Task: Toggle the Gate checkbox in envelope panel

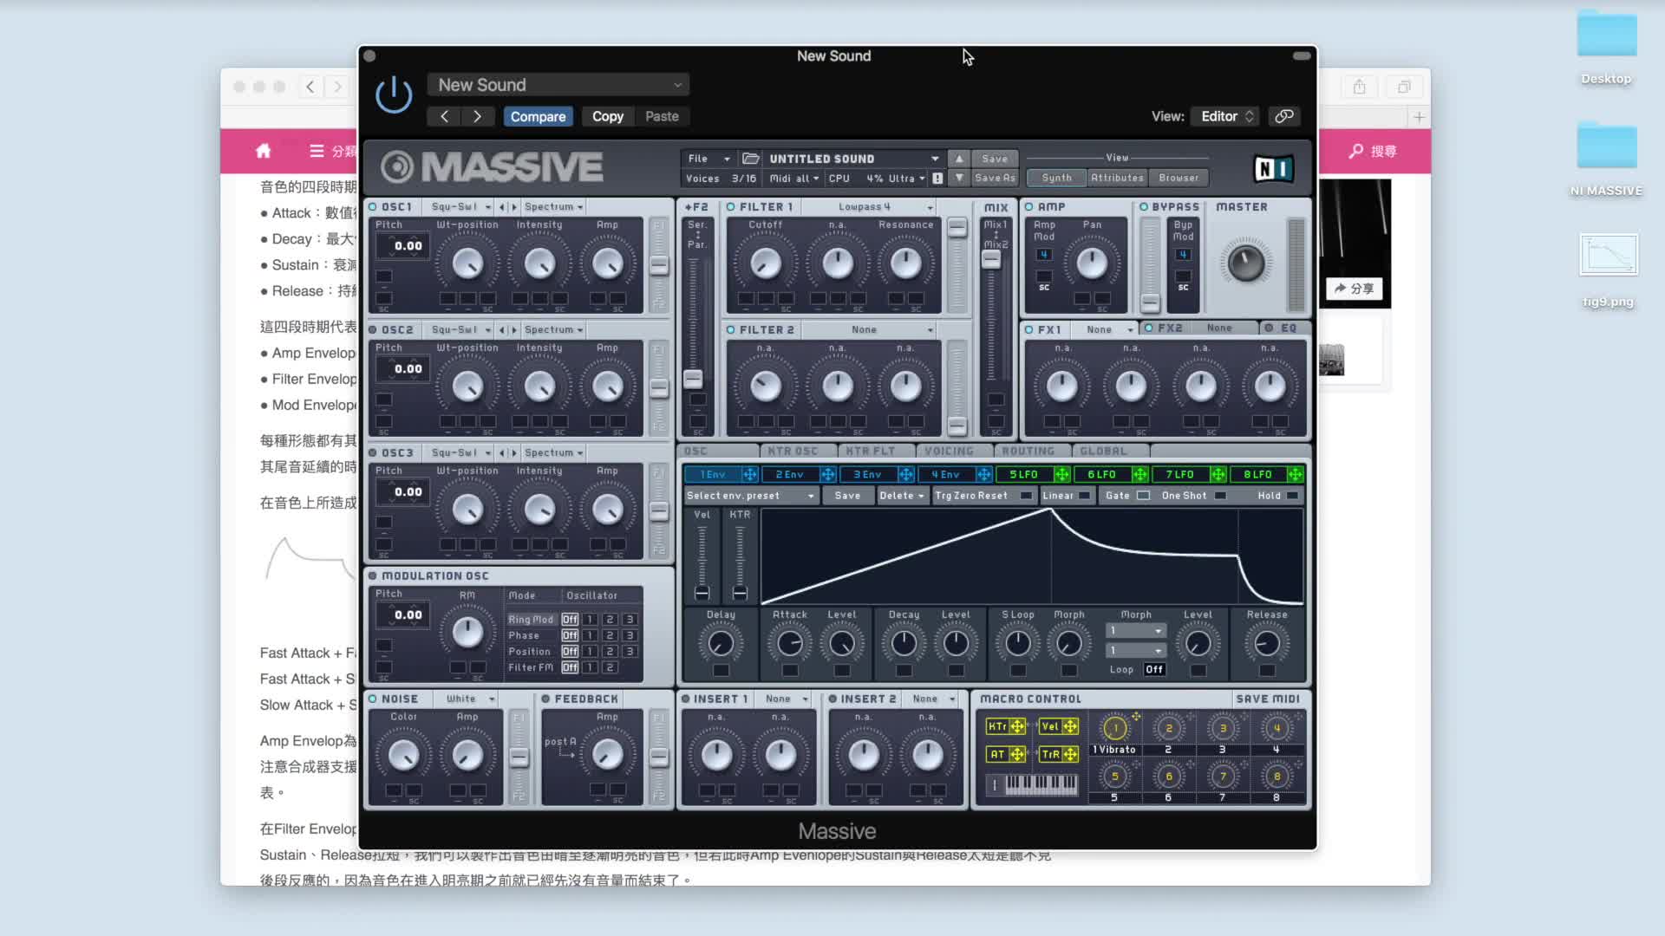Action: [x=1143, y=496]
